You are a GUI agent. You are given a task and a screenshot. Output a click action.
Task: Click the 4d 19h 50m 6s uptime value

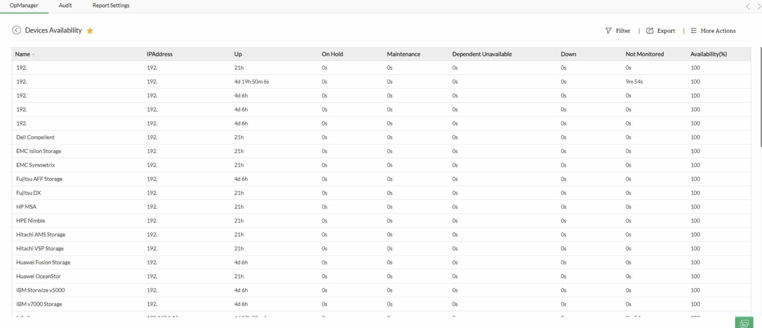251,82
